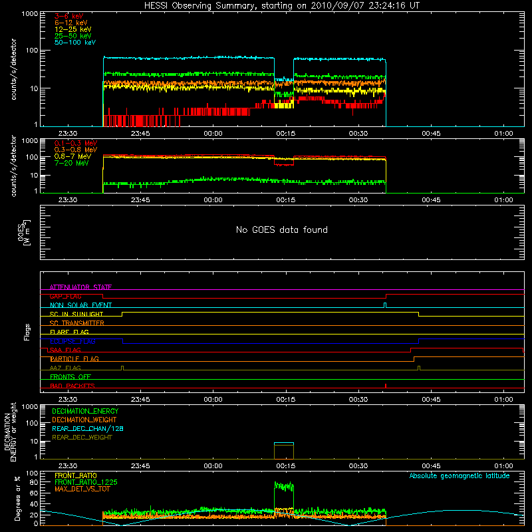Click the cyan 50-100 keV legend entry
This screenshot has height=532, width=532.
[x=75, y=43]
